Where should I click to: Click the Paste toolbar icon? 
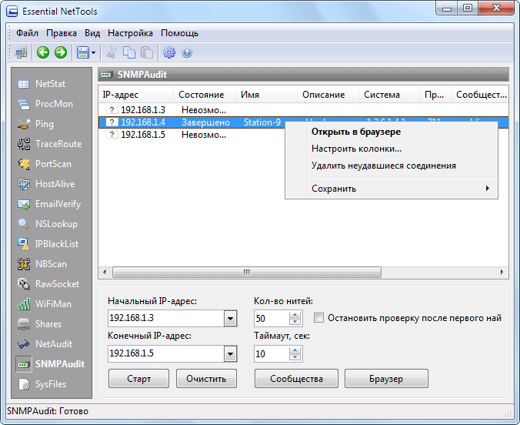[x=147, y=52]
